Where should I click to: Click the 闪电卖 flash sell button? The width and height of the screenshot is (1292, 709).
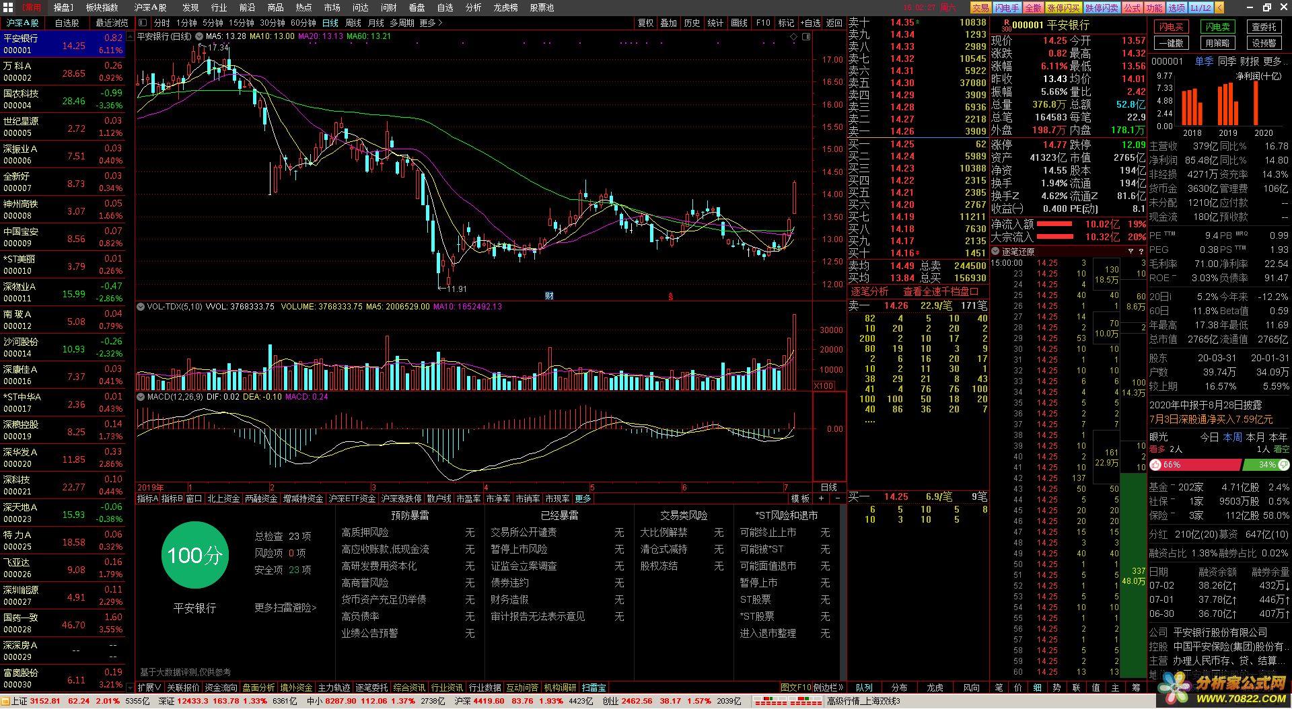[1218, 27]
